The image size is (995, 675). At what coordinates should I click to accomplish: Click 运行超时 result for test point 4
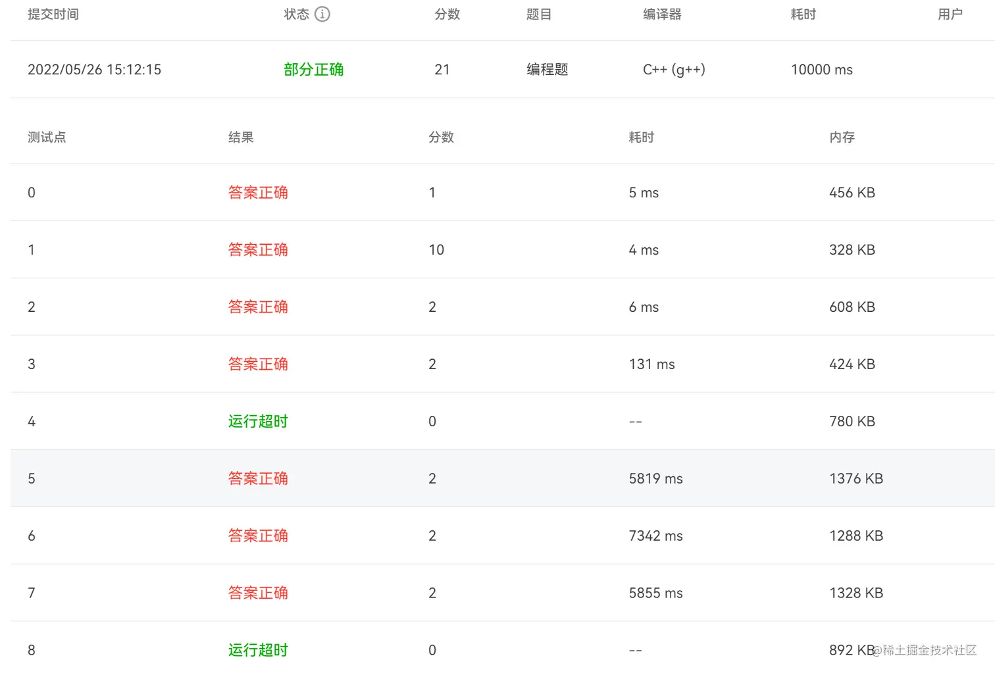coord(258,421)
